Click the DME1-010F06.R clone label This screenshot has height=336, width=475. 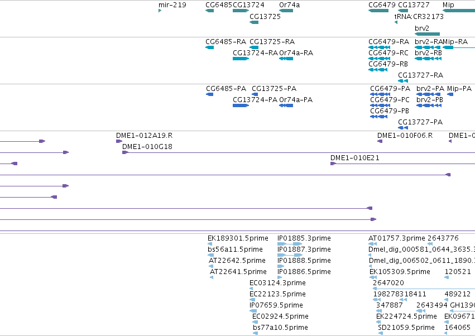tap(405, 136)
